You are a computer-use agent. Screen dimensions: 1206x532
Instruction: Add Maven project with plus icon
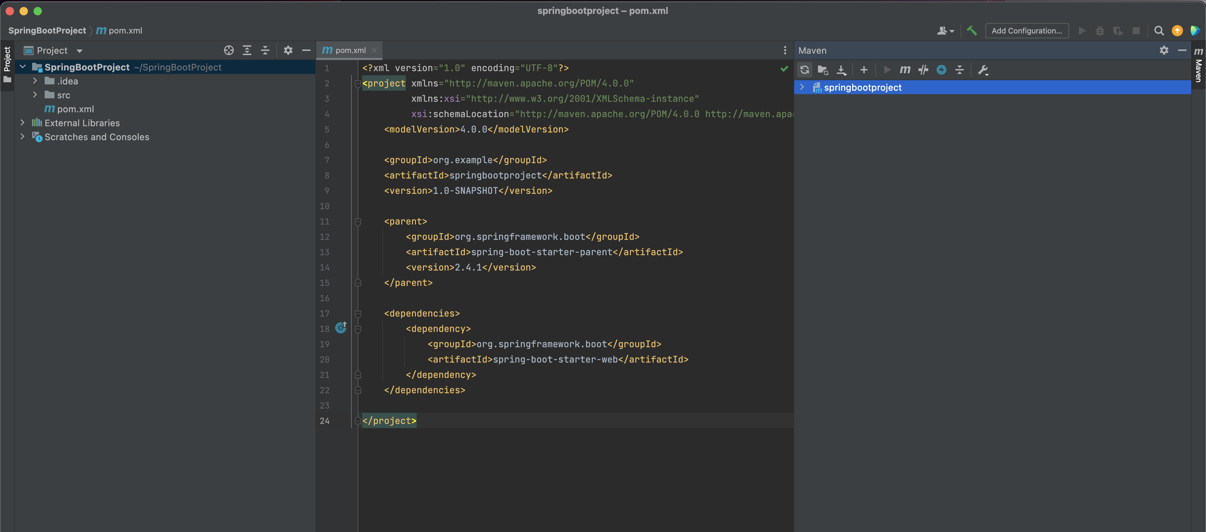864,70
